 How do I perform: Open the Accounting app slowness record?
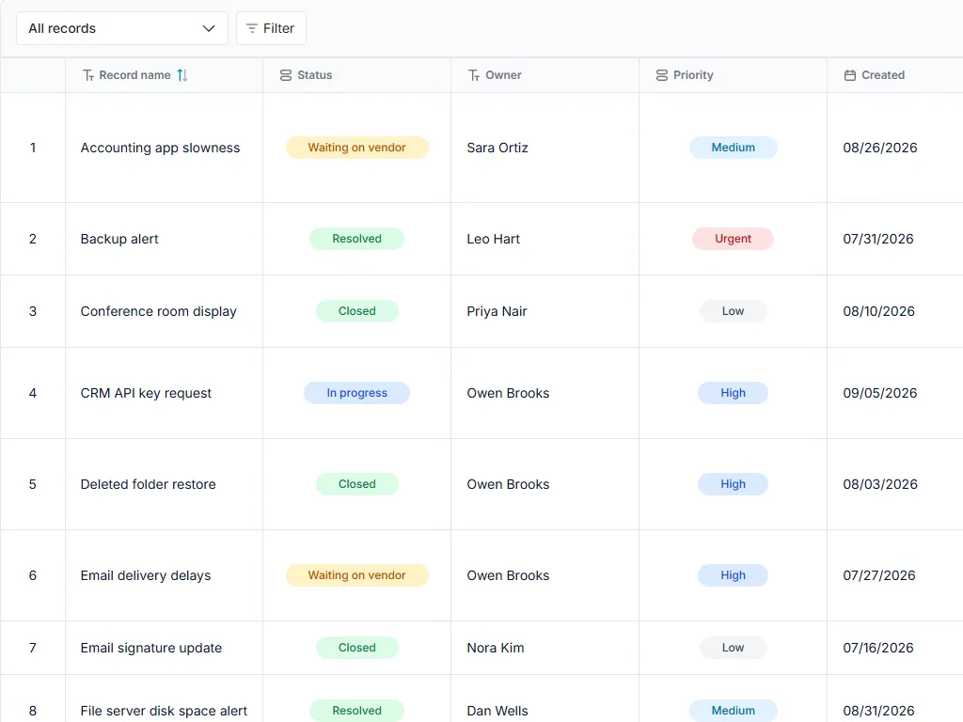(x=160, y=148)
